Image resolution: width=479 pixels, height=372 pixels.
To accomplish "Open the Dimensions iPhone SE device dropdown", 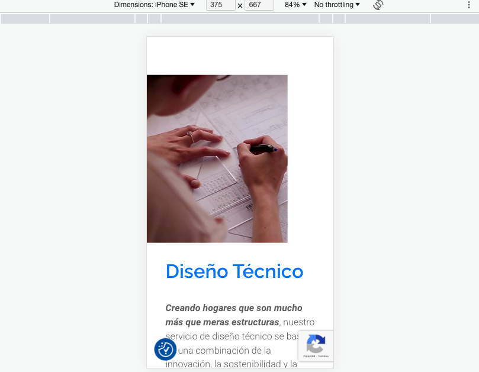I will (155, 5).
